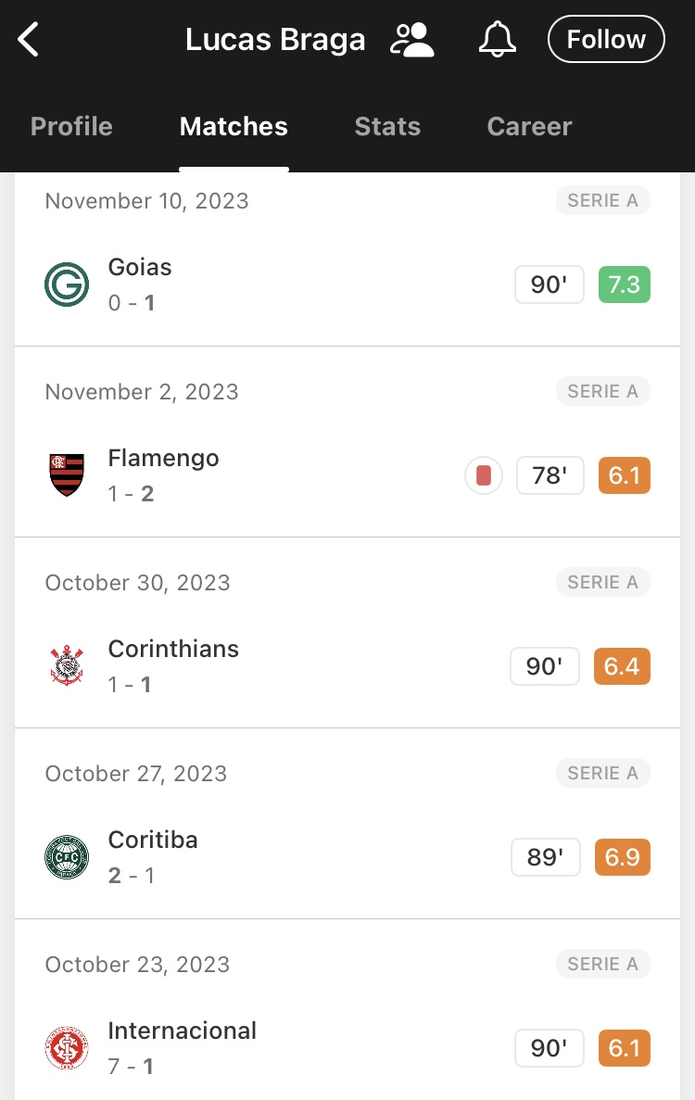This screenshot has height=1100, width=695.
Task: Tap the Internacional club crest
Action: (67, 1047)
